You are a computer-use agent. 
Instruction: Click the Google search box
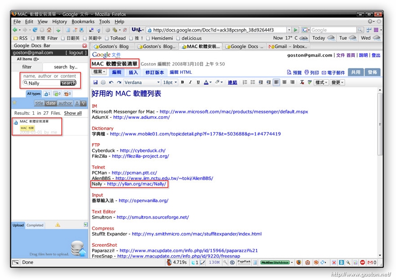click(x=333, y=30)
